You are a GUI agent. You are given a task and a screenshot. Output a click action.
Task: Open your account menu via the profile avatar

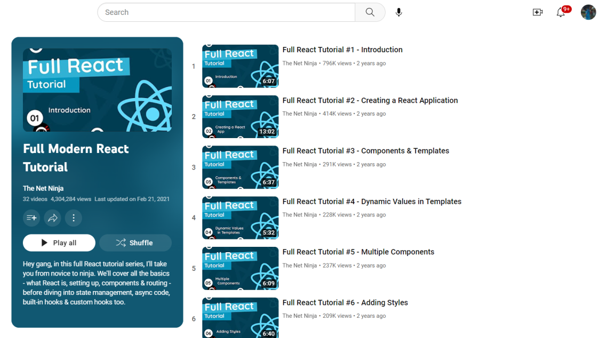click(588, 12)
